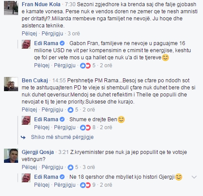This screenshot has height=196, width=203.
Task: Expand 'Shiko më shumë përgjigje' replies
Action: [x=62, y=137]
